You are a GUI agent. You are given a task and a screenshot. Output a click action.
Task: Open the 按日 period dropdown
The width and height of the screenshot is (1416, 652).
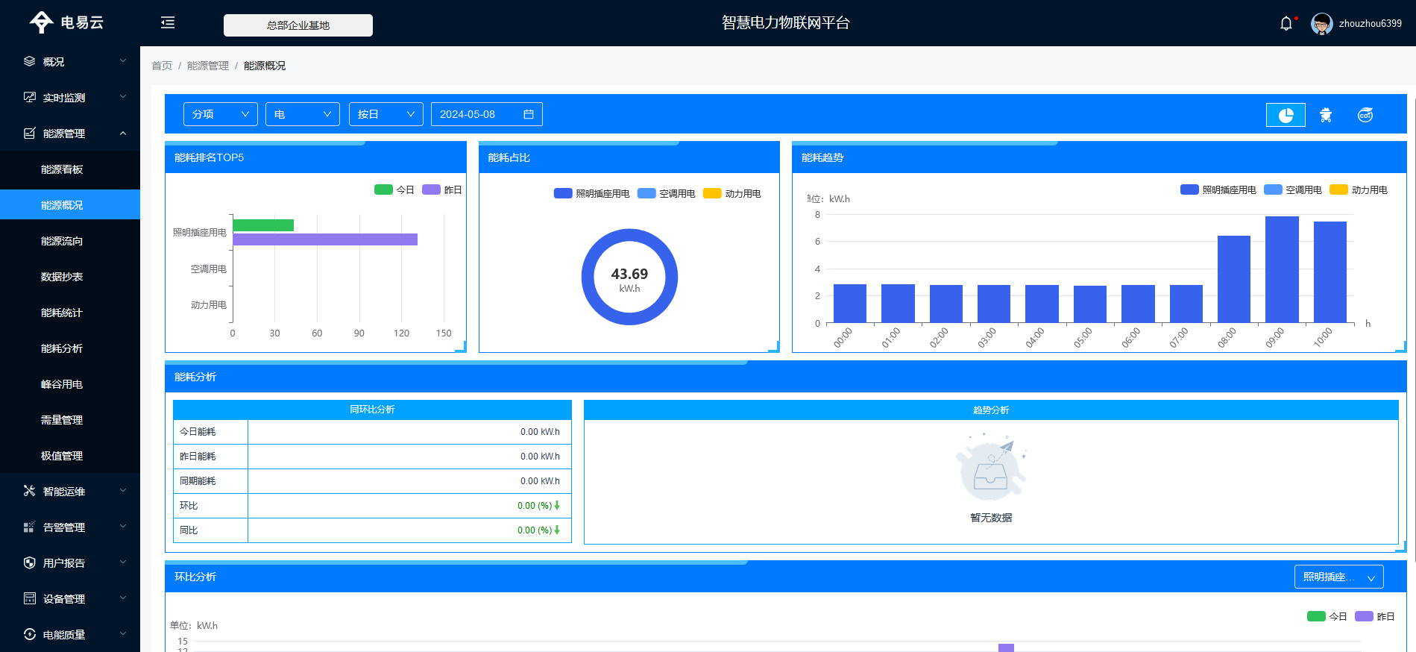pos(386,114)
